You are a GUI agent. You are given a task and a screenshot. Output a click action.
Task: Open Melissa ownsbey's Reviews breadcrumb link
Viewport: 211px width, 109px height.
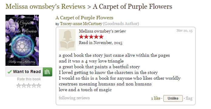pyautogui.click(x=46, y=7)
